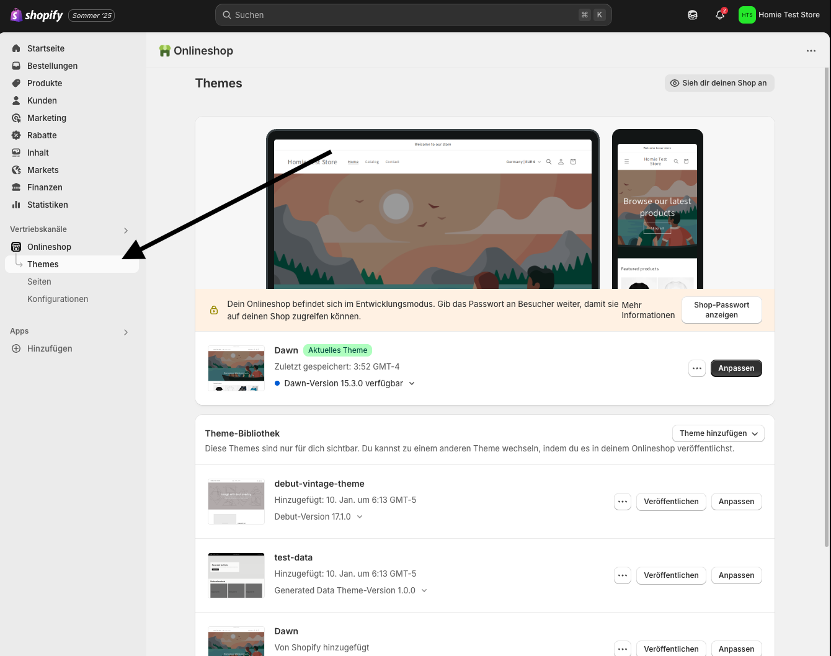Select the Bestellungen sidebar icon
Screen dimensions: 831x656
pyautogui.click(x=16, y=66)
